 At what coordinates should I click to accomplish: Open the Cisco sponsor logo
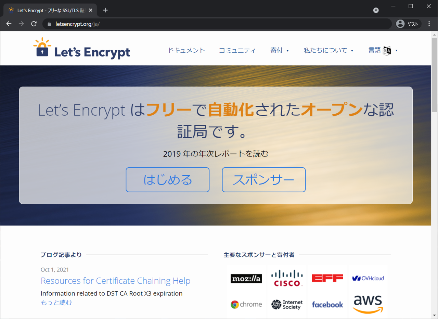[287, 278]
